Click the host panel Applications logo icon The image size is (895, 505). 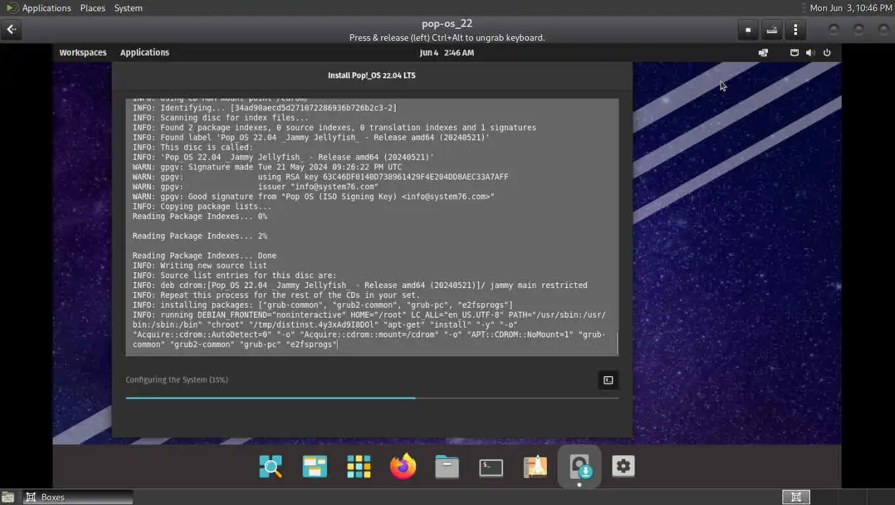click(12, 8)
